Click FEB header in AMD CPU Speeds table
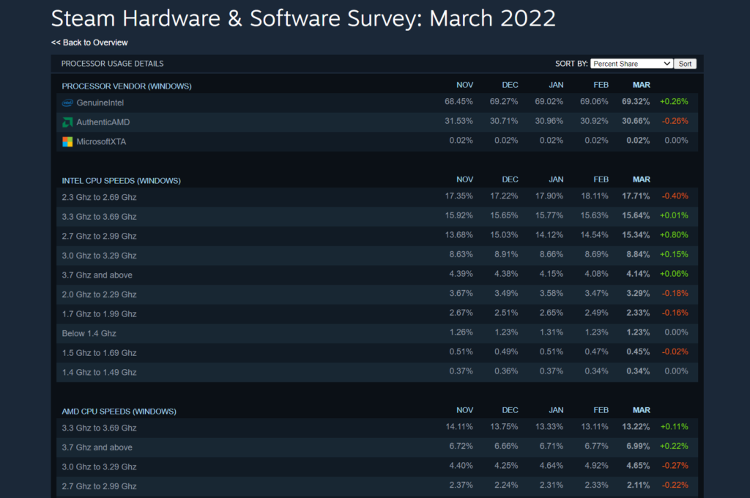 coord(601,410)
